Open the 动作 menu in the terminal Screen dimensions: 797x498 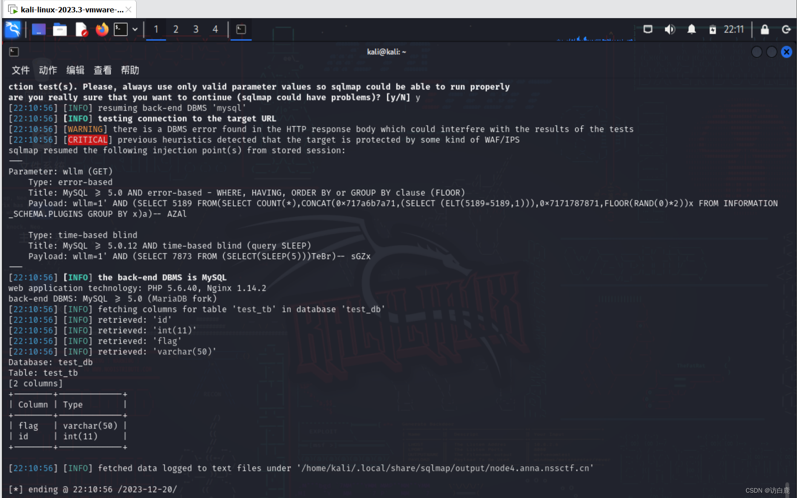click(47, 70)
